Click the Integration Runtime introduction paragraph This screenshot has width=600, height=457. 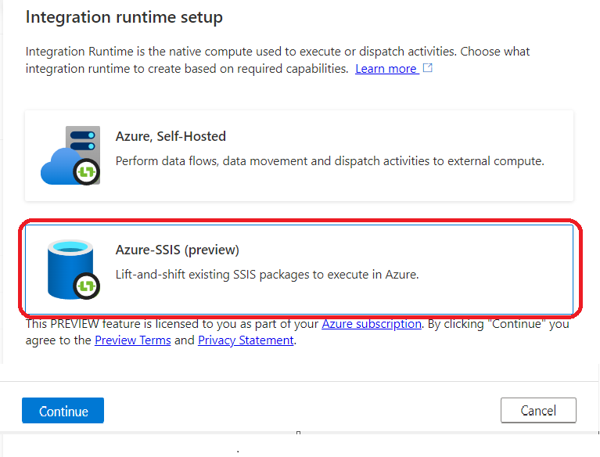[278, 59]
